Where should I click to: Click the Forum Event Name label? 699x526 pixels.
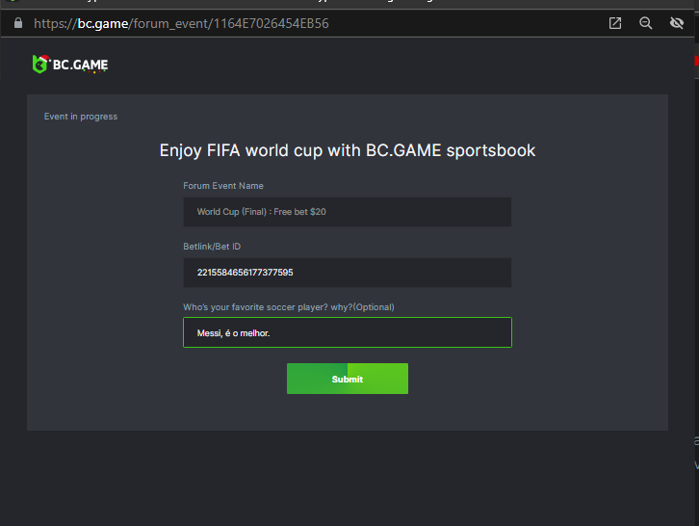coord(223,186)
